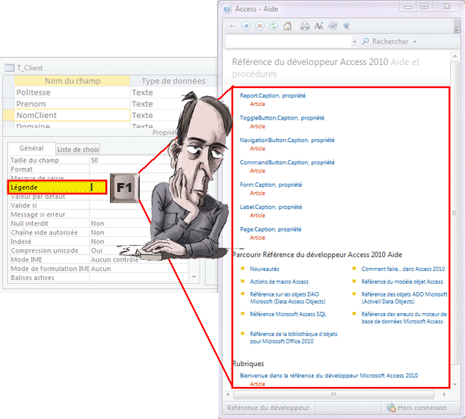Screen dimensions: 465x419
Task: Click the row selector beside NomClient
Action: tap(8, 115)
